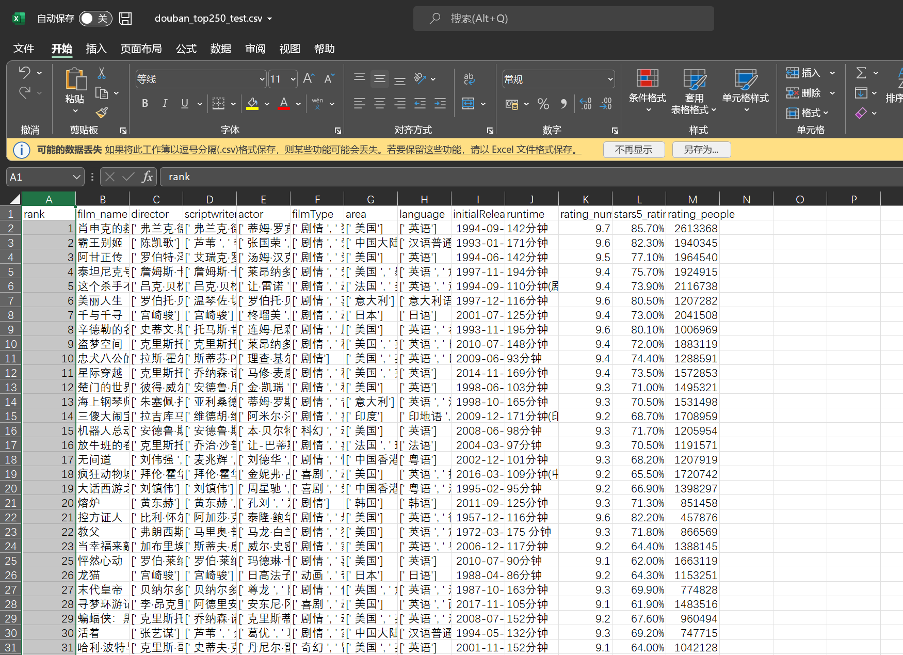903x655 pixels.
Task: Switch to the 审阅 tab
Action: point(255,49)
